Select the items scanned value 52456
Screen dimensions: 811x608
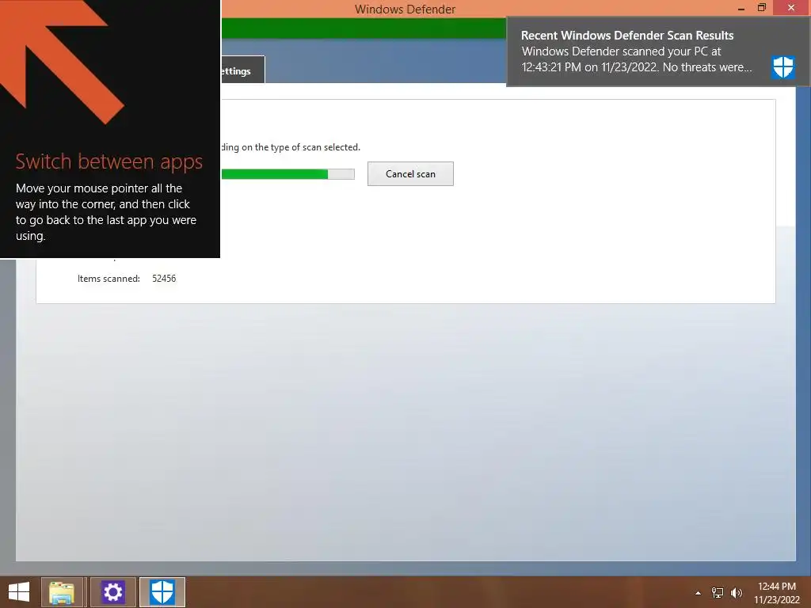click(164, 278)
